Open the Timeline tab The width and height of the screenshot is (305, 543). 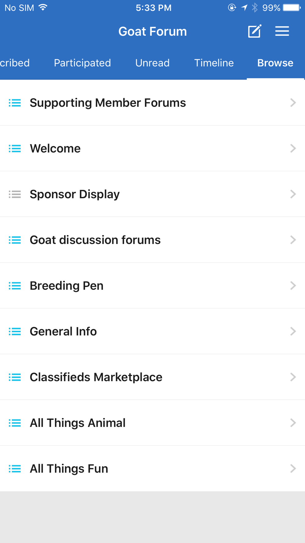(x=214, y=63)
